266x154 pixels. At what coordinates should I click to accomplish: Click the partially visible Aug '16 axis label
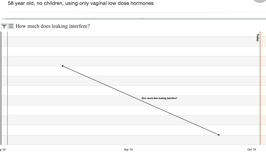point(3,149)
